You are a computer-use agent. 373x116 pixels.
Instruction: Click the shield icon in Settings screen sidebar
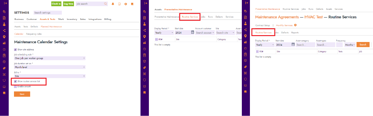pos(4,80)
